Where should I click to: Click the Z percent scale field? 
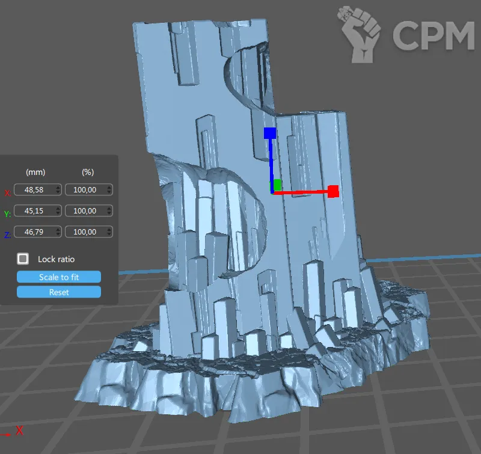85,232
